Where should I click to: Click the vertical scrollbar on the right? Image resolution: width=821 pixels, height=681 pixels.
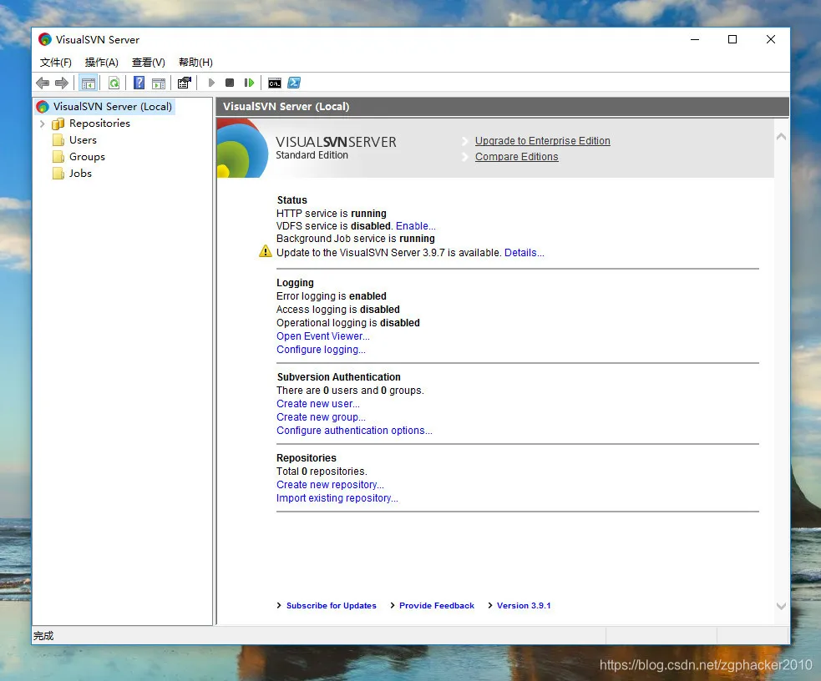[781, 367]
